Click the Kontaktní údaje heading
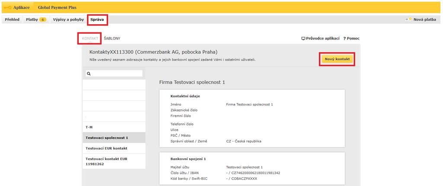The width and height of the screenshot is (443, 186). [x=185, y=96]
